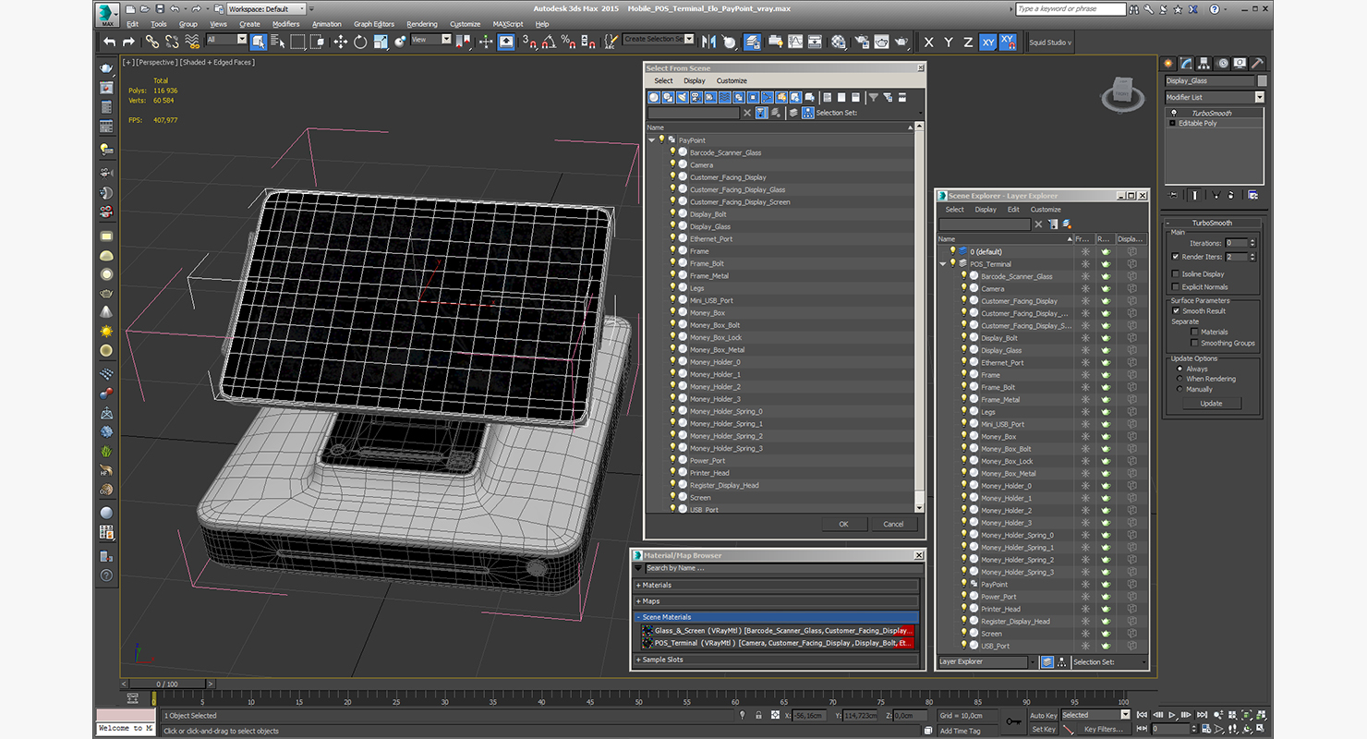
Task: Toggle the Render Iters checkbox
Action: tap(1175, 257)
